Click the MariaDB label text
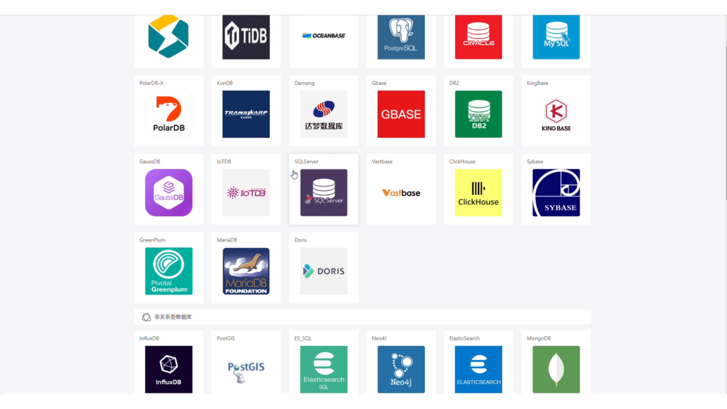 tap(227, 240)
